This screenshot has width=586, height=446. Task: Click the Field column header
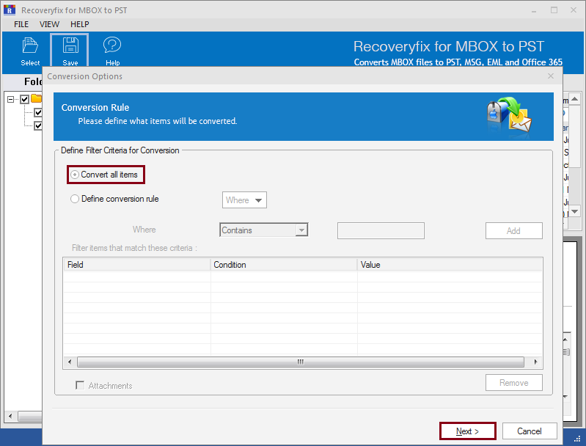[137, 265]
